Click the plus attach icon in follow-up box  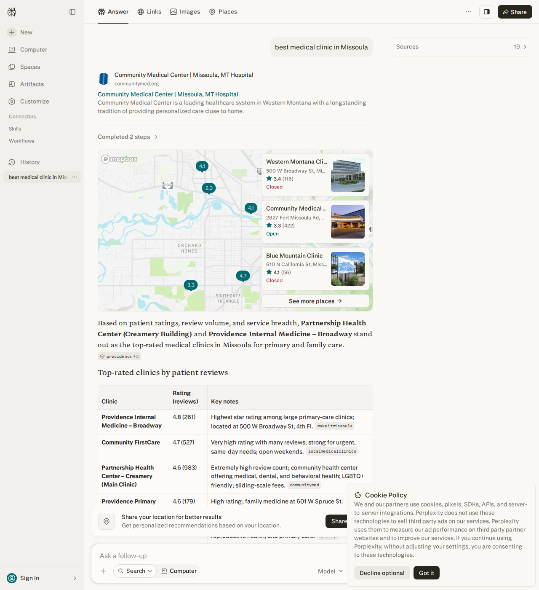[103, 571]
